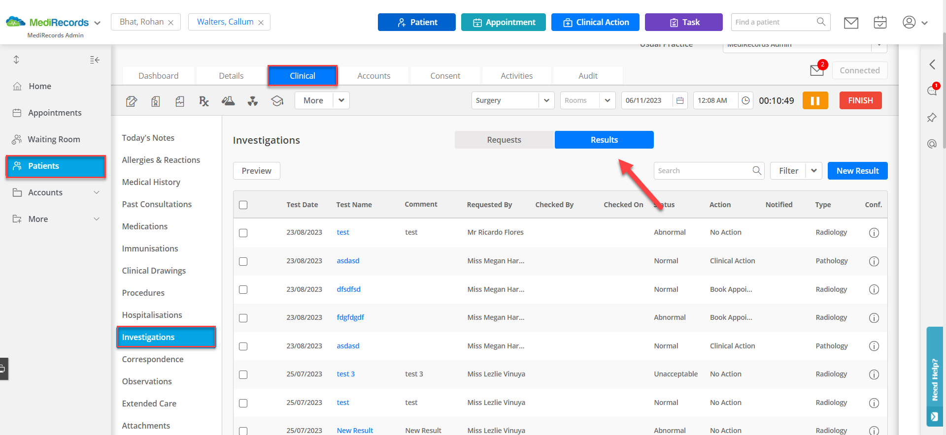Click the investigations Search field
This screenshot has width=946, height=435.
pos(709,171)
